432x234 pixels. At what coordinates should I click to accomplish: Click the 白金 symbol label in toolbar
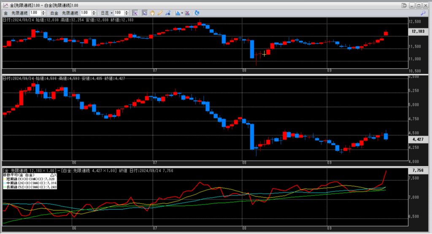(x=56, y=13)
